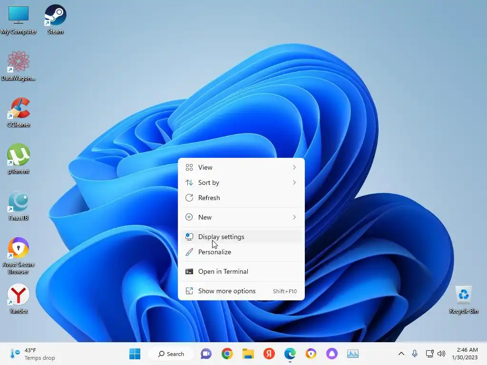Open the taskbar Search box
The image size is (487, 365).
171,354
